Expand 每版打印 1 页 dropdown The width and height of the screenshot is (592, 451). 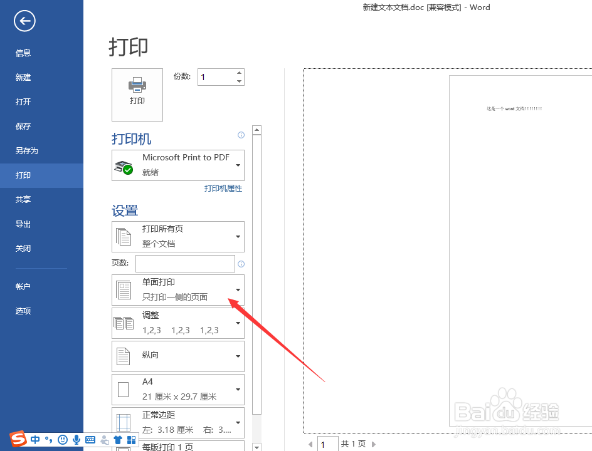pyautogui.click(x=178, y=446)
